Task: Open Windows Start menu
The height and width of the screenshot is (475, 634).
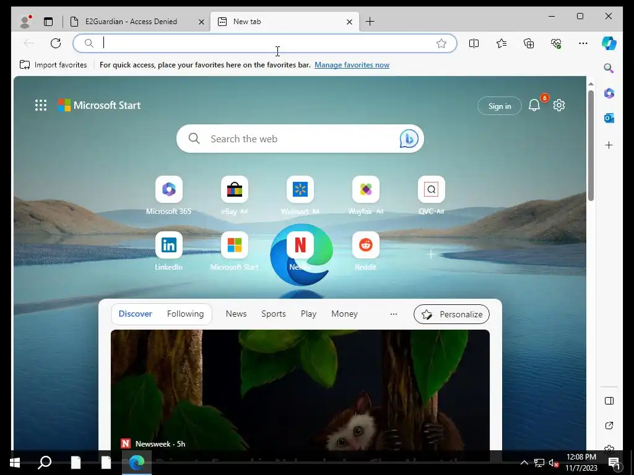Action: pyautogui.click(x=15, y=463)
